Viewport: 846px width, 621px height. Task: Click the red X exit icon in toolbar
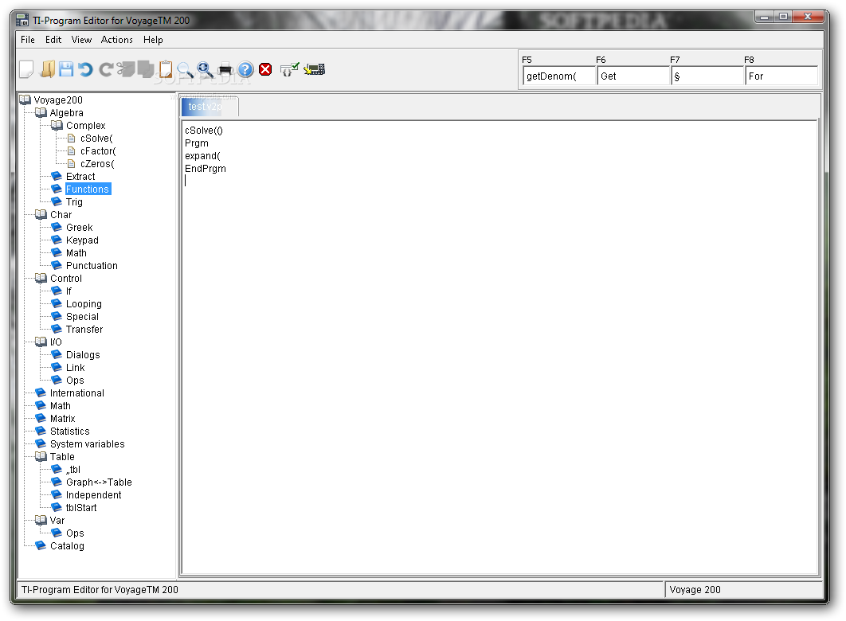click(x=265, y=69)
